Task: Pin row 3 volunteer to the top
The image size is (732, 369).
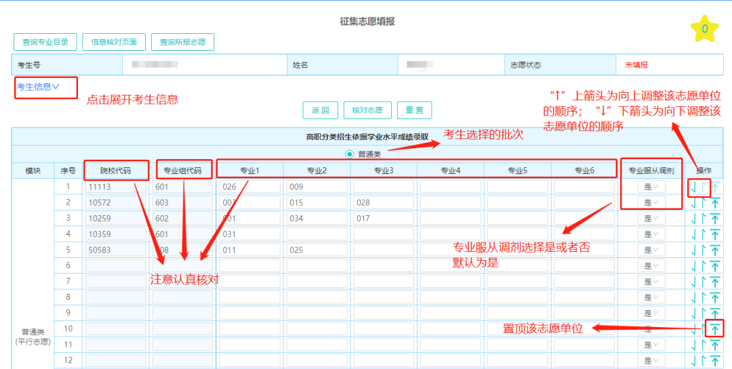Action: [715, 219]
